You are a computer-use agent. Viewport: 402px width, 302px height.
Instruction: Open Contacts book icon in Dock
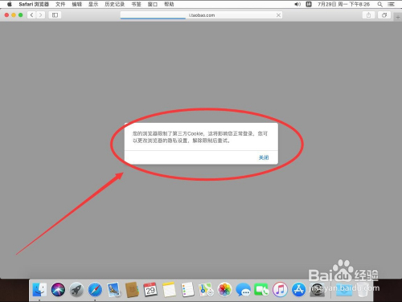[x=132, y=290]
